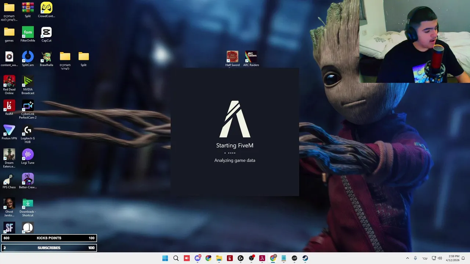The height and width of the screenshot is (264, 470).
Task: Select Dream Eaters desktop icon
Action: coord(9,158)
